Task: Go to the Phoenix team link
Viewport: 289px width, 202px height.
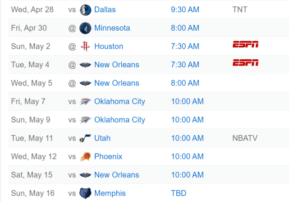Action: tap(108, 157)
